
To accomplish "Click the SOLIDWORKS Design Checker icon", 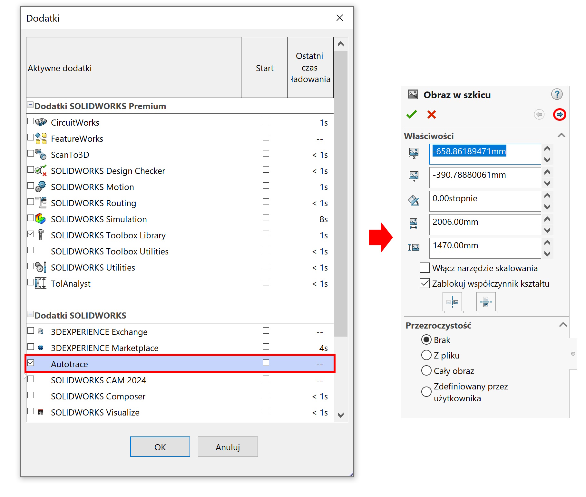I will [x=41, y=170].
